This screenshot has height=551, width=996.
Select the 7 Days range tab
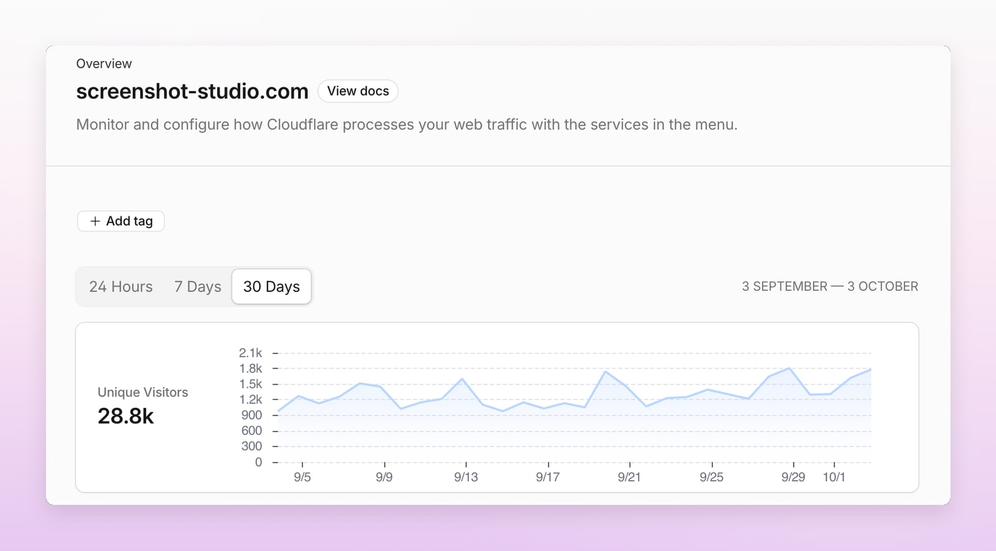click(x=198, y=286)
